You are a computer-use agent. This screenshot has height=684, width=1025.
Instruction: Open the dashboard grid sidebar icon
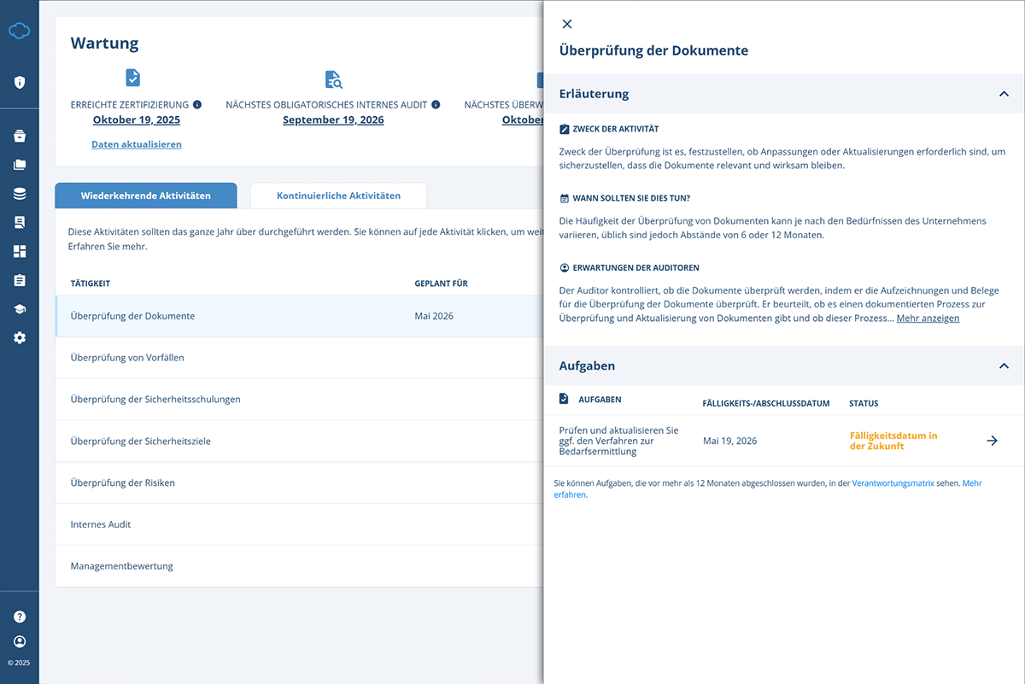click(x=20, y=251)
